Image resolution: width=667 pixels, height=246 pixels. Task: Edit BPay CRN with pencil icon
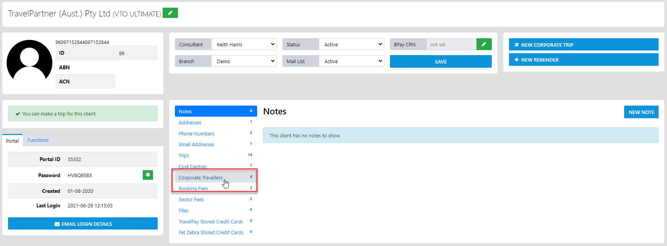pos(484,44)
